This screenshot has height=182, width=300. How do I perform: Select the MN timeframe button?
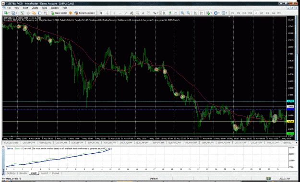279,13
